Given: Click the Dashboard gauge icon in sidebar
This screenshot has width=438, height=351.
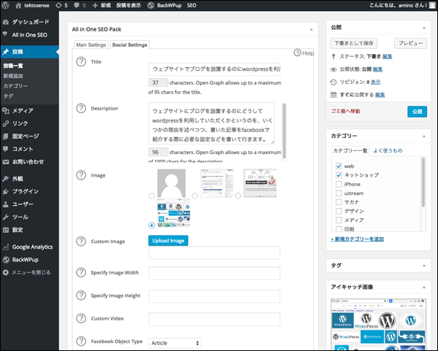Looking at the screenshot, I should point(7,23).
